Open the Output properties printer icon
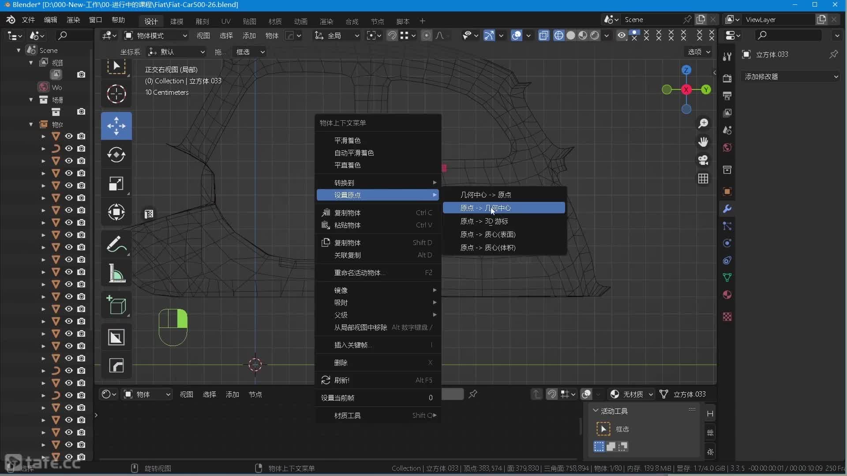847x476 pixels. pos(727,96)
